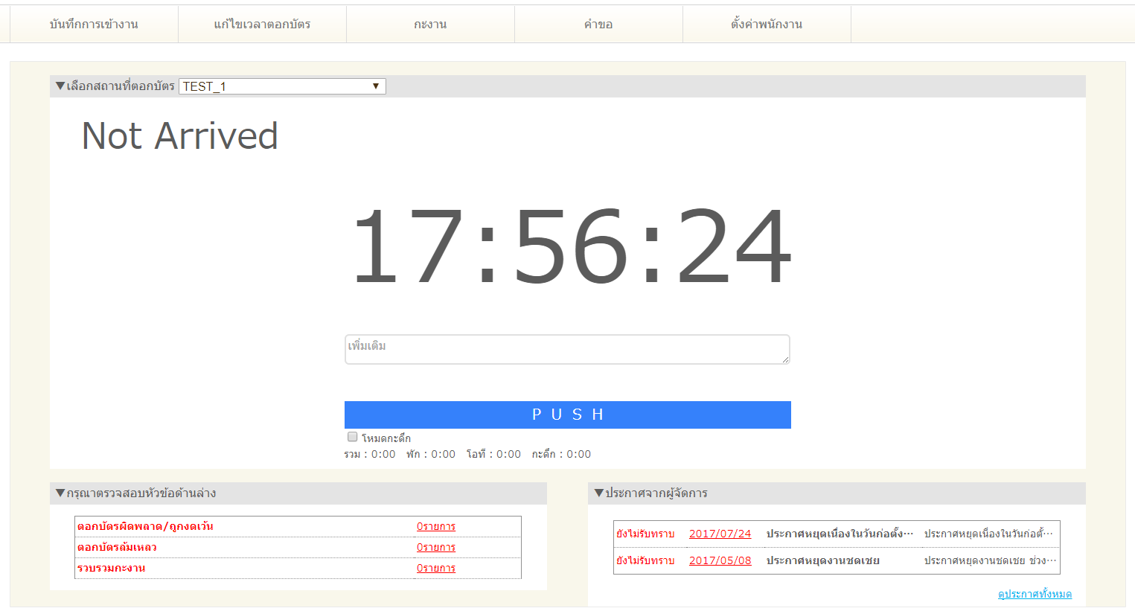Switch to the กะงาน tab

pos(430,25)
